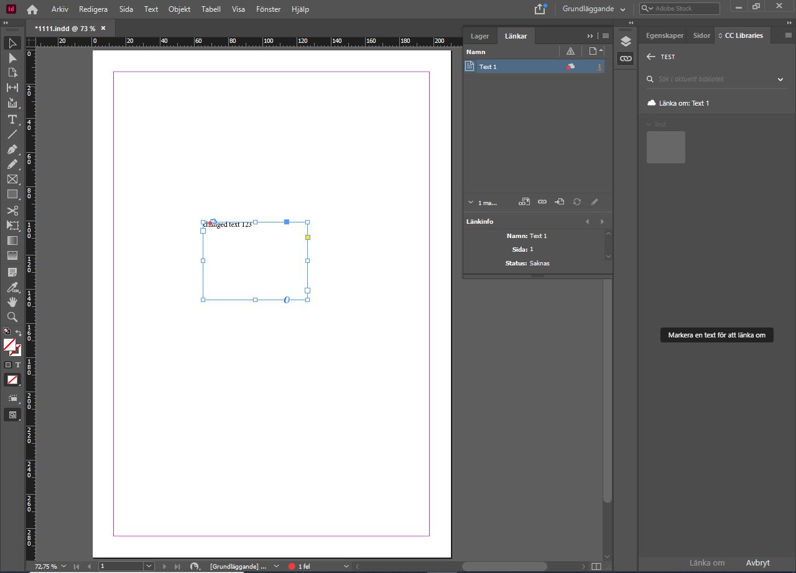The width and height of the screenshot is (796, 573).
Task: Open the edit original pencil icon
Action: (x=595, y=202)
